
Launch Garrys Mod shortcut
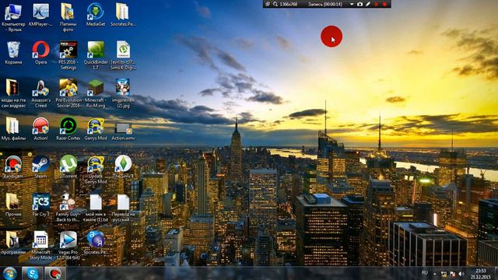pos(96,126)
